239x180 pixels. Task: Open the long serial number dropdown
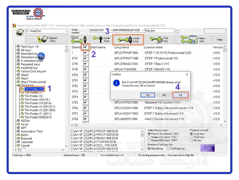[x=142, y=30]
